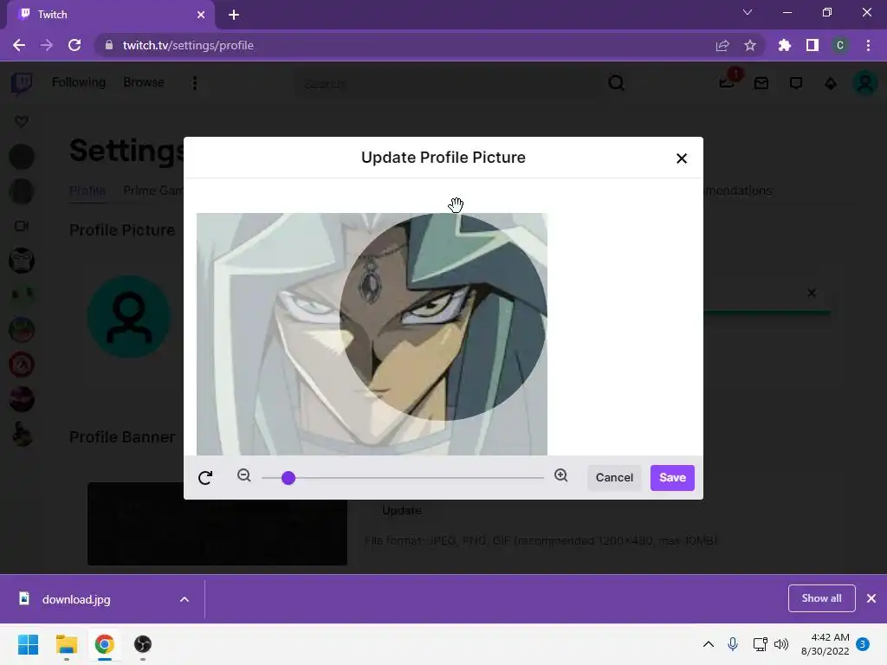887x665 pixels.
Task: Click the zoom in magnifier icon
Action: (x=561, y=475)
